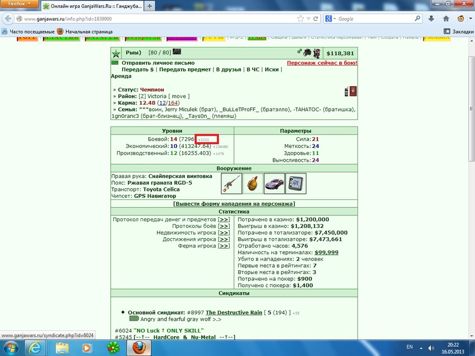
Task: Expand addon dropdown arrow beside monkey icon
Action: (x=470, y=19)
